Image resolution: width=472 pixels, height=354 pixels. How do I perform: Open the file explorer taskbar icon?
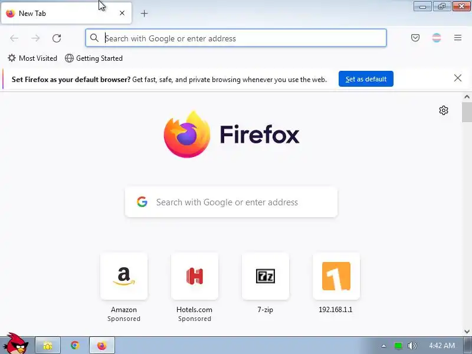48,345
